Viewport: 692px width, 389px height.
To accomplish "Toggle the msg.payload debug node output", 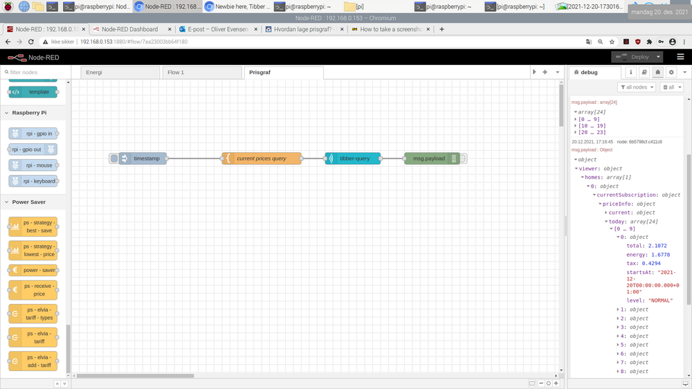I will 463,159.
